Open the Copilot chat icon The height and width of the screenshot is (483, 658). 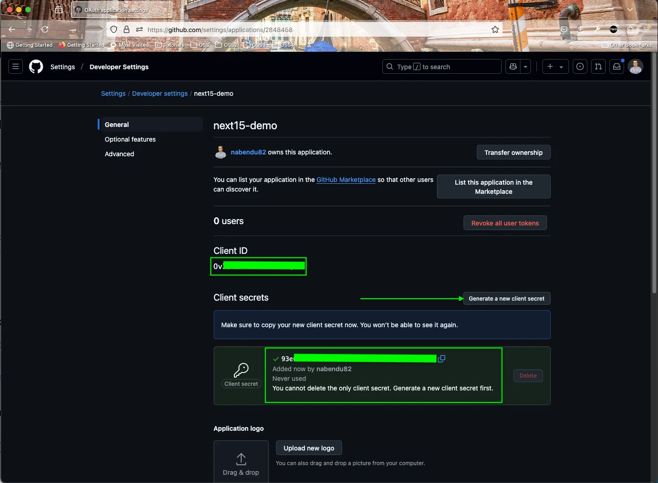[x=513, y=66]
